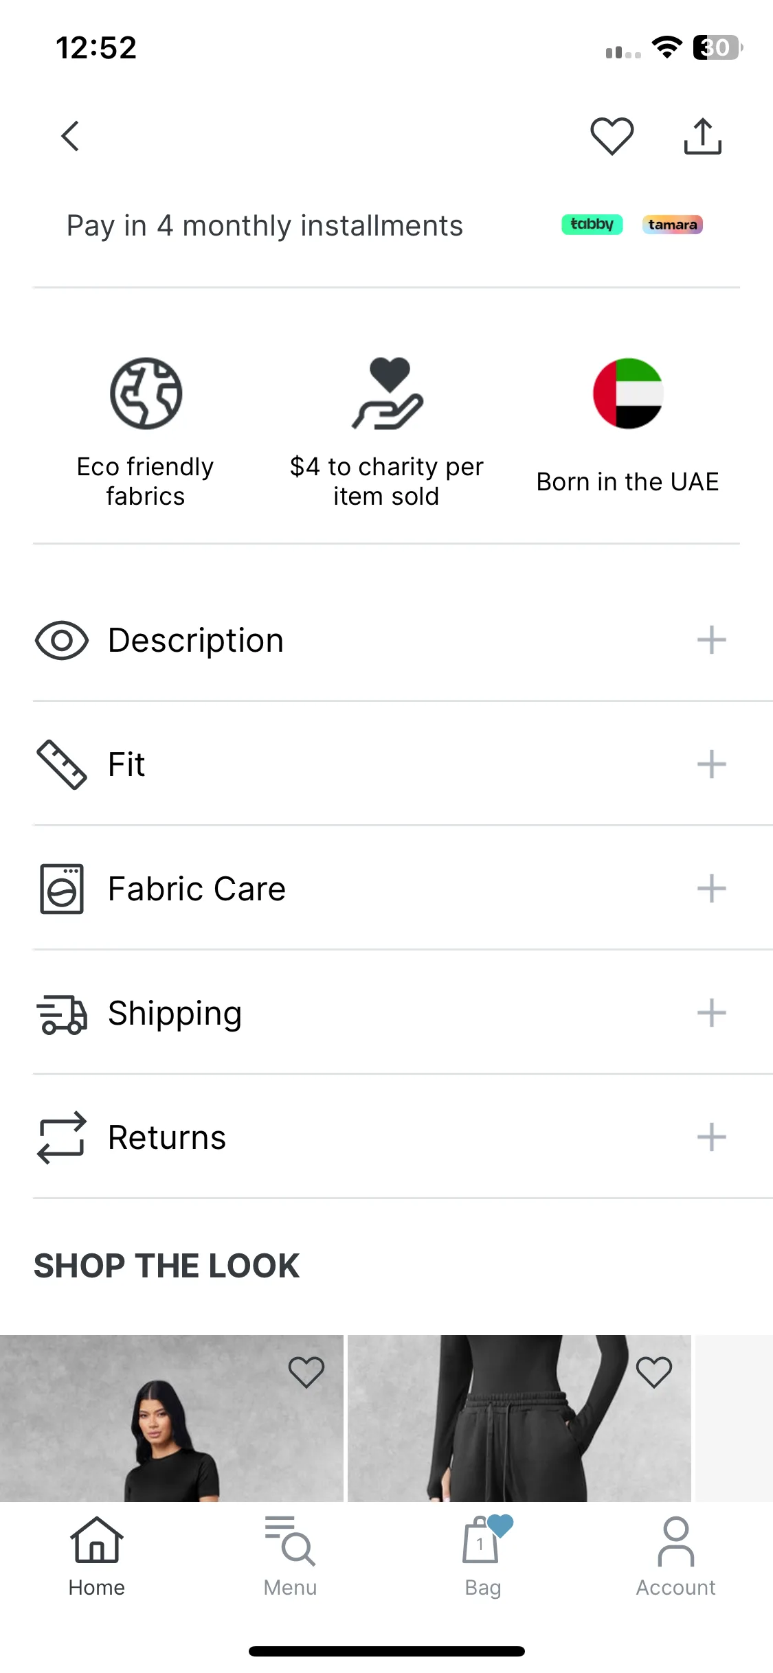Tap the charity hand-heart icon
The image size is (773, 1673).
(x=387, y=394)
